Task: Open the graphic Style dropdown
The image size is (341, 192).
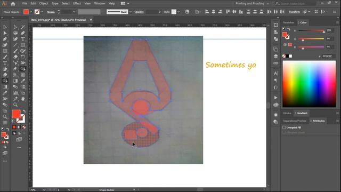Action: (x=178, y=12)
